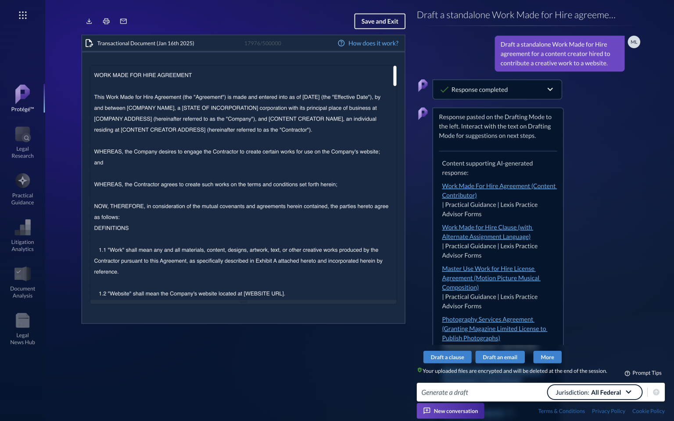Viewport: 674px width, 421px height.
Task: Click Save and Exit
Action: coord(380,21)
